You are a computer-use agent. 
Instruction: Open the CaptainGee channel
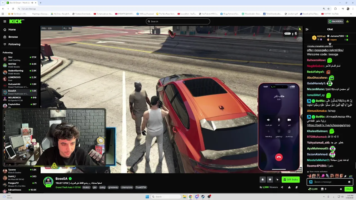(19, 105)
